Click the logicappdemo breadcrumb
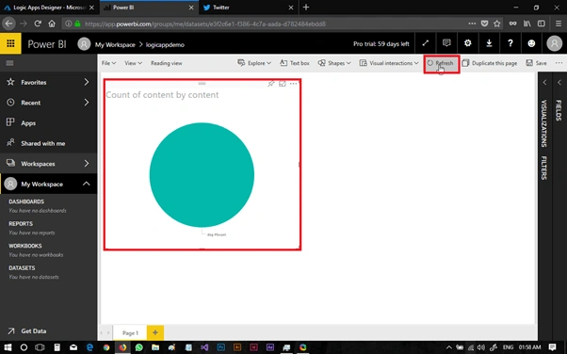 165,45
